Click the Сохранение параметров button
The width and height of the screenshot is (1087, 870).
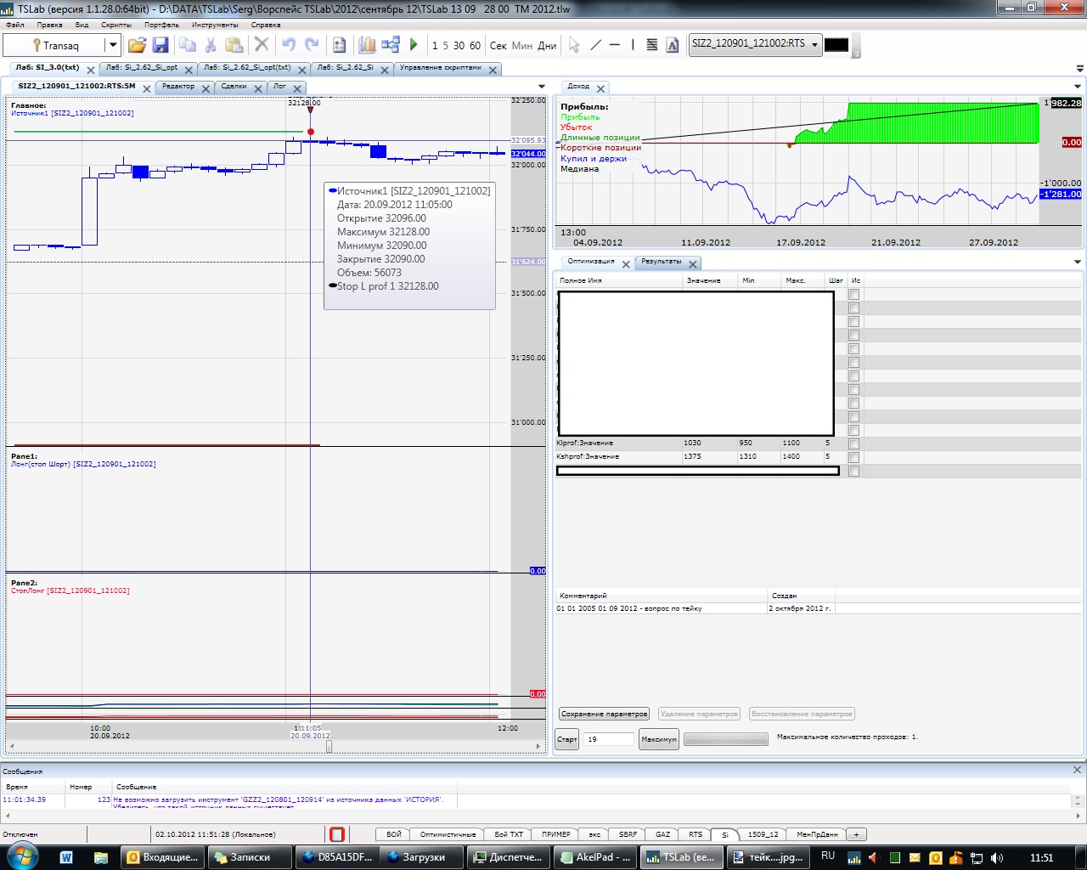point(604,714)
